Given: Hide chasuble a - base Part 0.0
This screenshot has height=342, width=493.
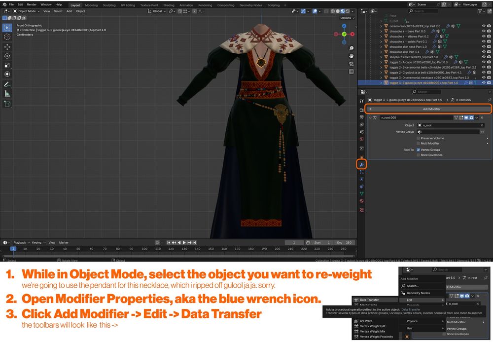Looking at the screenshot, I should tap(484, 31).
